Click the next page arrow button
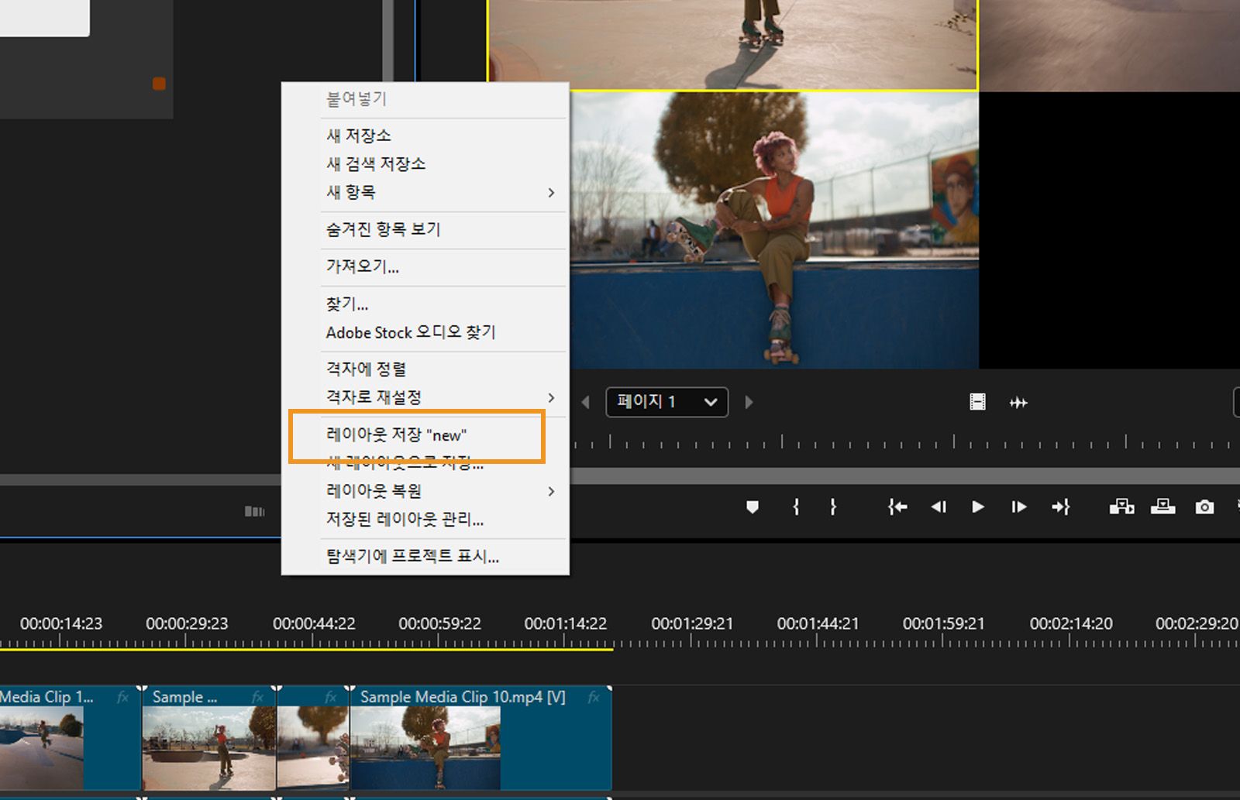The width and height of the screenshot is (1240, 800). [748, 402]
